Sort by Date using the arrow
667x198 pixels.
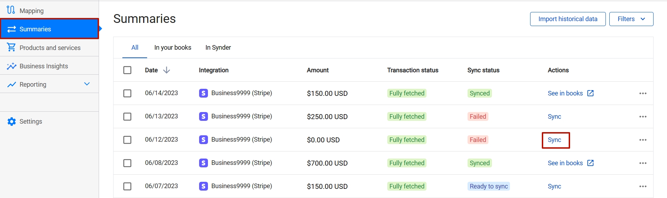pos(167,70)
